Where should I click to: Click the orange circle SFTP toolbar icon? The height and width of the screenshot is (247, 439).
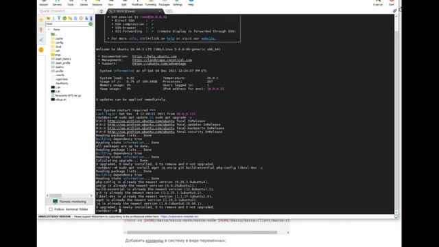coord(81,19)
